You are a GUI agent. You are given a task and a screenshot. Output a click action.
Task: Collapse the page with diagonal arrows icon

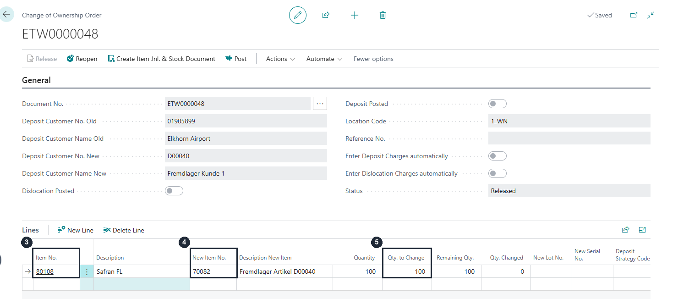click(651, 15)
